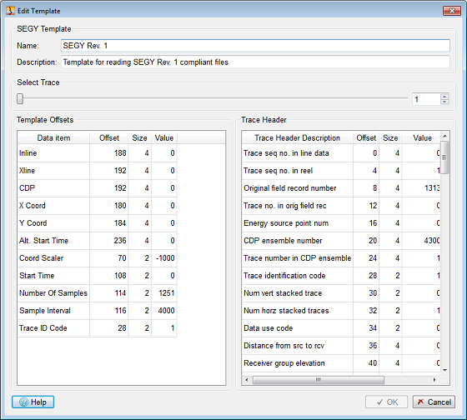Click the Description input field
The image size is (467, 420).
coord(255,62)
